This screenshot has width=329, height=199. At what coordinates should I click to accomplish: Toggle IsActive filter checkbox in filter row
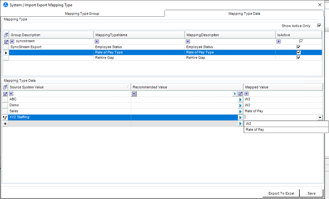301,41
